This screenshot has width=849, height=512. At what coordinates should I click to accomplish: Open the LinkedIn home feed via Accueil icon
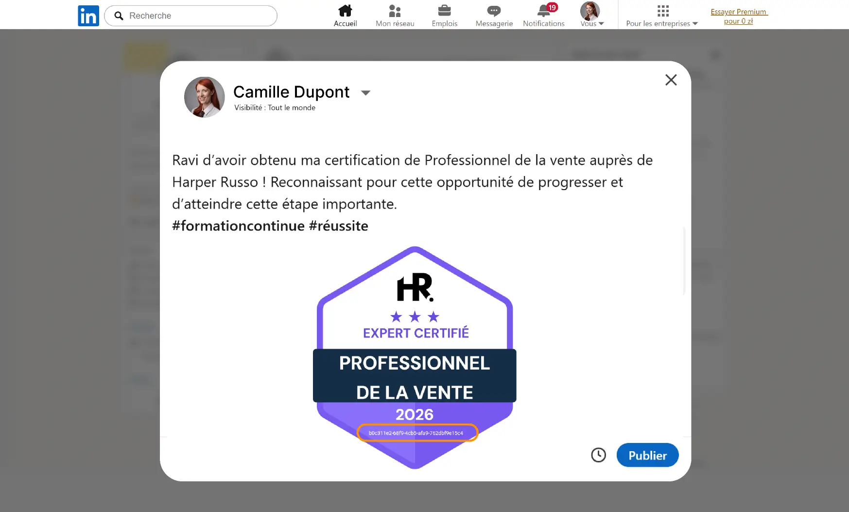[x=345, y=11]
